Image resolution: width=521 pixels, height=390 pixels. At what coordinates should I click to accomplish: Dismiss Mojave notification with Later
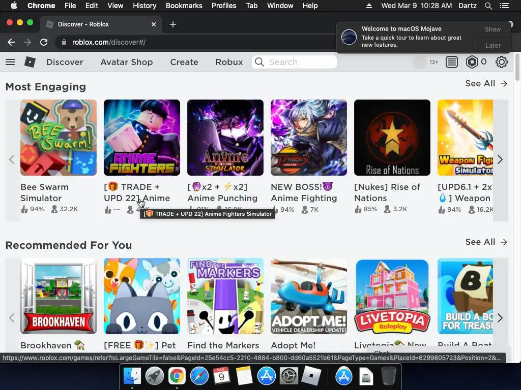point(493,45)
